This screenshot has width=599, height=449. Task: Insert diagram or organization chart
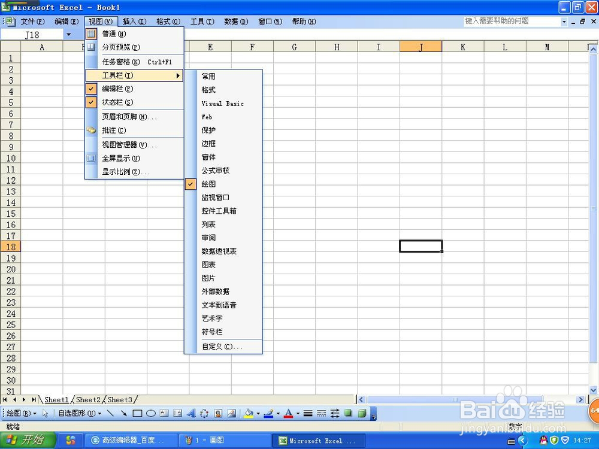[x=204, y=413]
